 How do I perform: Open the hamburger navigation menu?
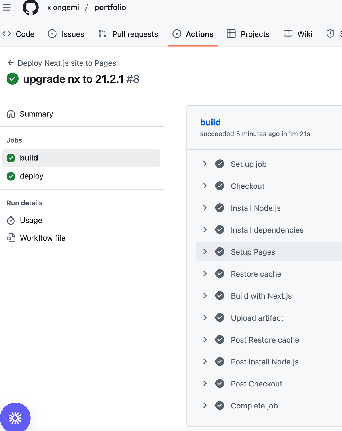coord(7,7)
